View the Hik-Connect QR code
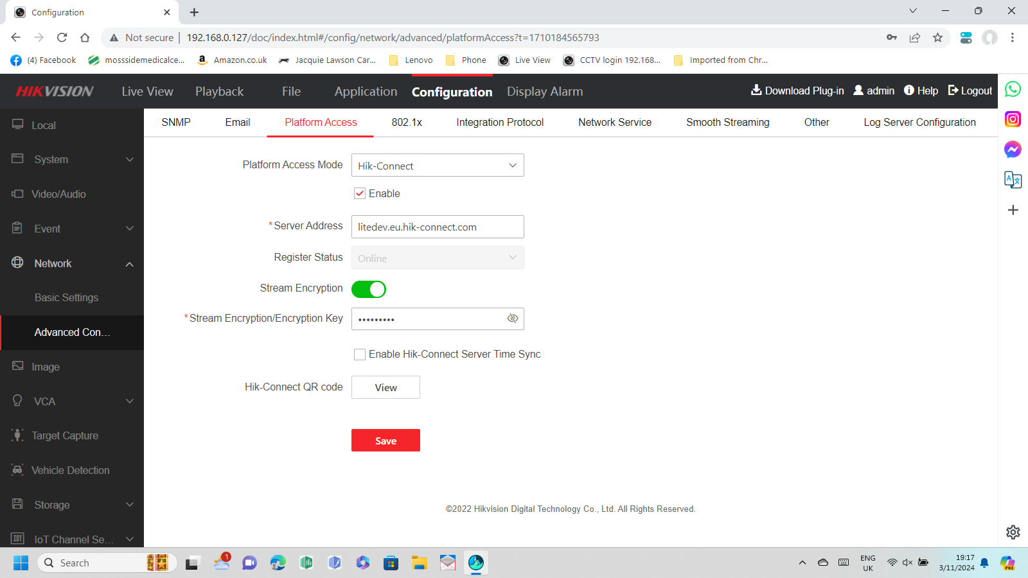 pyautogui.click(x=385, y=387)
